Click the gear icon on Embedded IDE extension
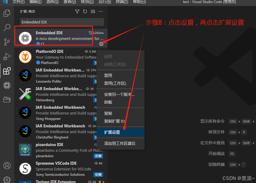 (x=101, y=44)
